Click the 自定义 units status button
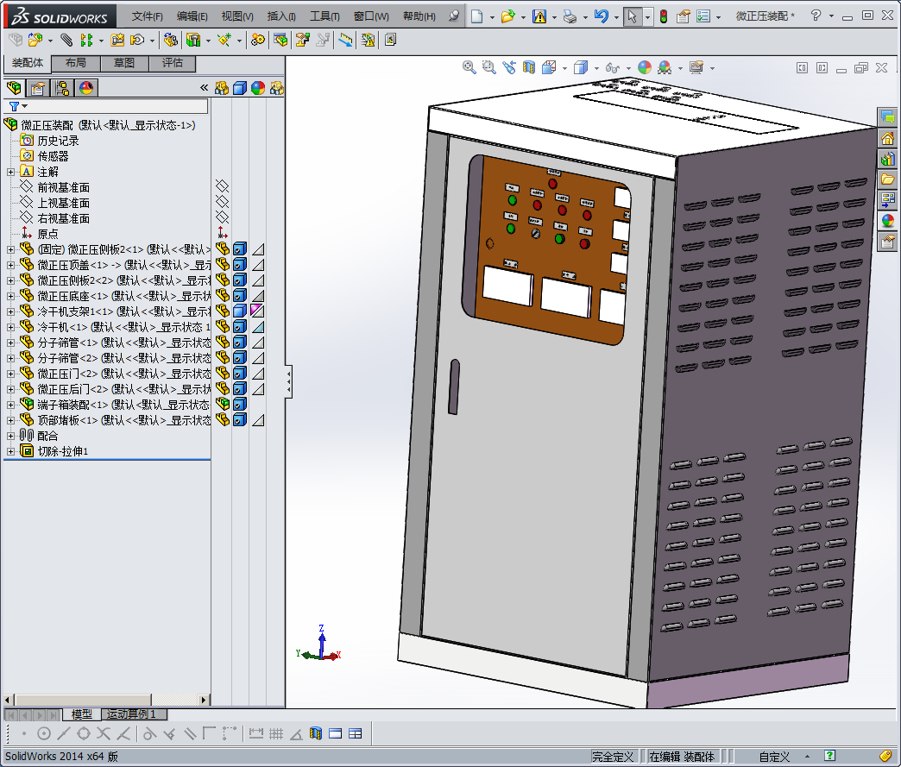Viewport: 901px width, 767px height. pyautogui.click(x=774, y=757)
